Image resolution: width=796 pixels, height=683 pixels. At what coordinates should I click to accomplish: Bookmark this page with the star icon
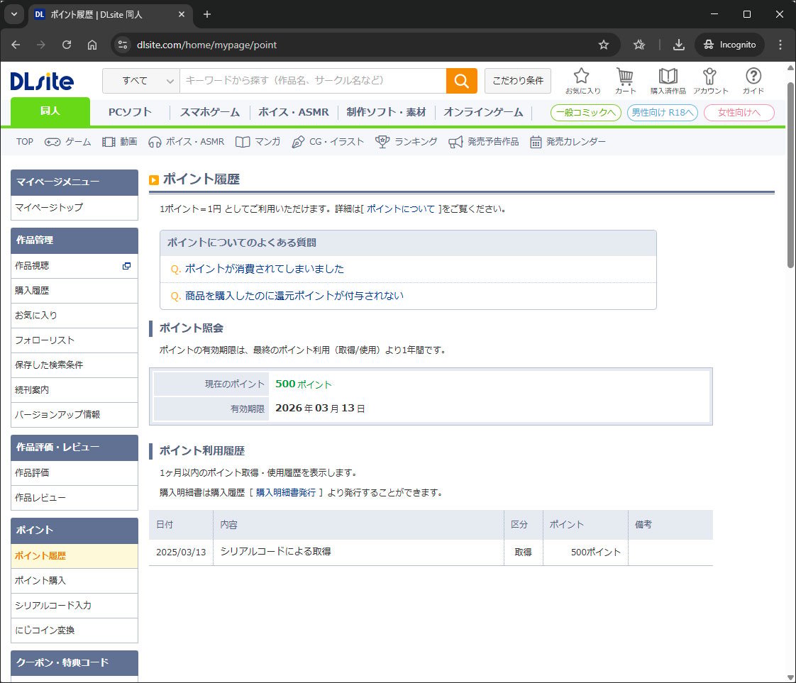click(604, 45)
